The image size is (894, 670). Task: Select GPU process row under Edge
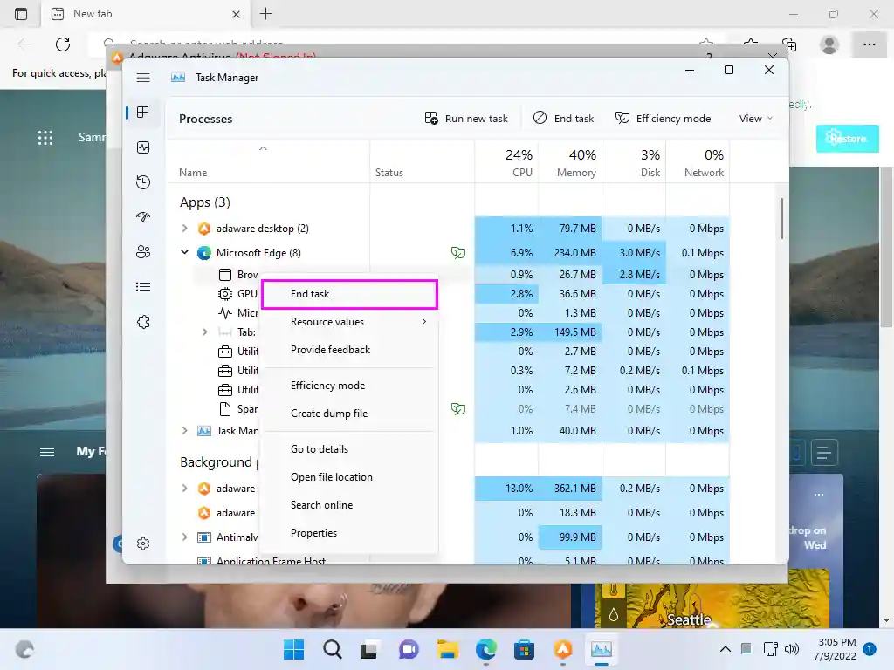pyautogui.click(x=238, y=294)
